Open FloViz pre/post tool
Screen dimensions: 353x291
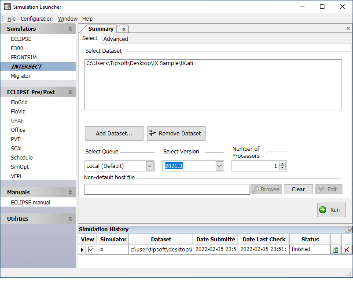click(18, 111)
